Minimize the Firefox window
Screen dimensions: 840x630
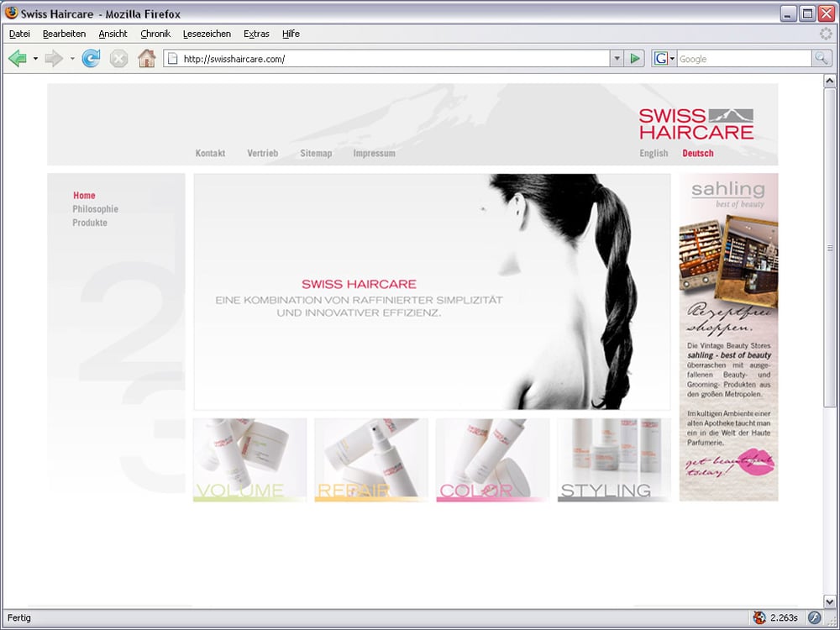click(x=788, y=13)
